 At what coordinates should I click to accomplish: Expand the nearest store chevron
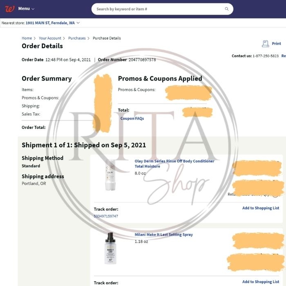pos(78,23)
